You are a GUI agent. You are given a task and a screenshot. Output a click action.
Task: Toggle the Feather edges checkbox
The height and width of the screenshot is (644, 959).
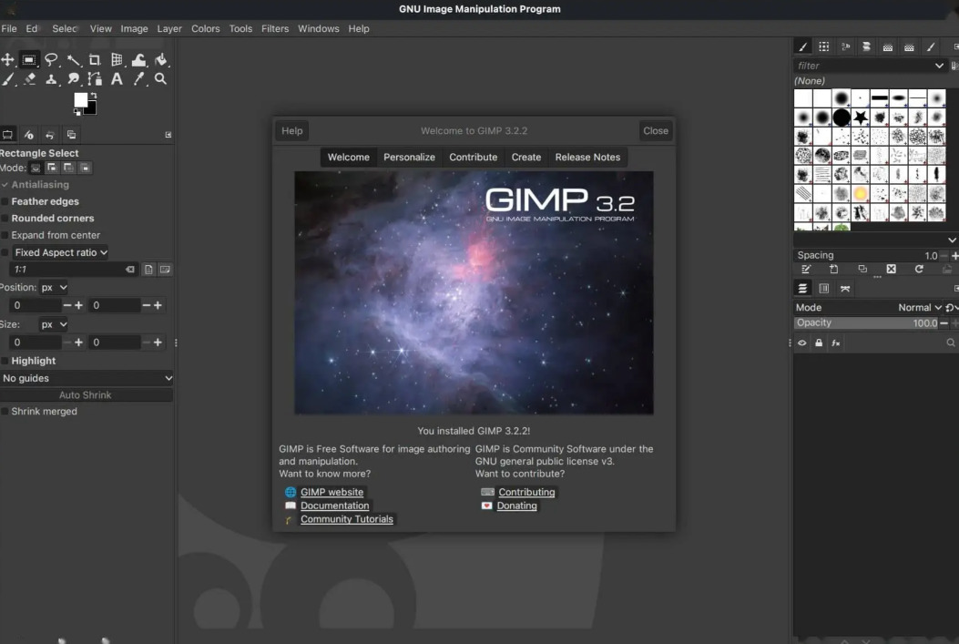click(x=5, y=201)
